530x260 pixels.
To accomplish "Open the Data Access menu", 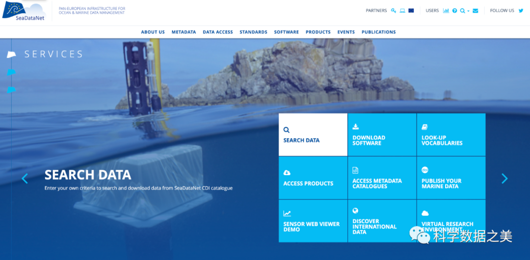I will [218, 32].
